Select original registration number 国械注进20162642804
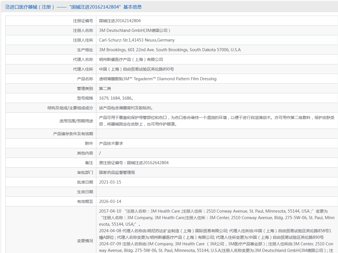The image size is (338, 253). tap(134, 163)
